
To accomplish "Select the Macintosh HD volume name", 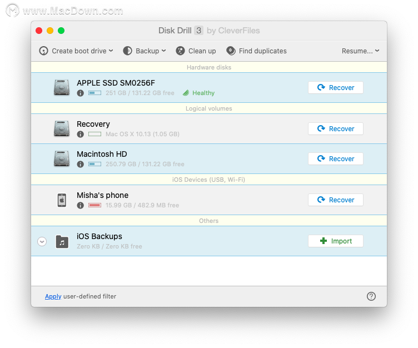I will [102, 154].
